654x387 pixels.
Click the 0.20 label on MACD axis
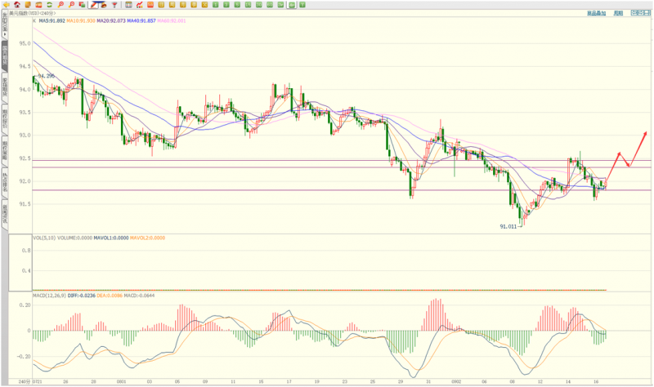tap(25, 305)
